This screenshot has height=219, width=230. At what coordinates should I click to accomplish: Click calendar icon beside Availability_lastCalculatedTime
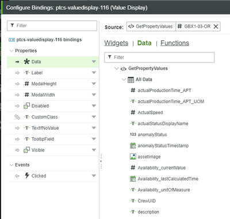tap(133, 179)
